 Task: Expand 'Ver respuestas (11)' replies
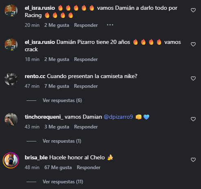click(x=63, y=182)
